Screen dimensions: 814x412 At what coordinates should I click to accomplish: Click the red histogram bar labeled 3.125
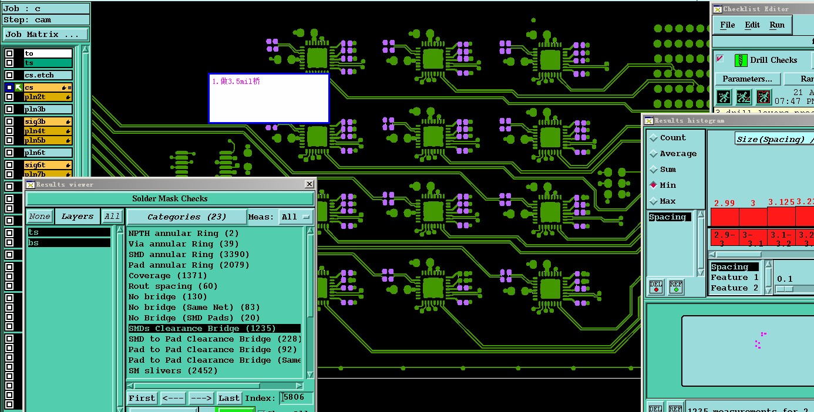[781, 217]
